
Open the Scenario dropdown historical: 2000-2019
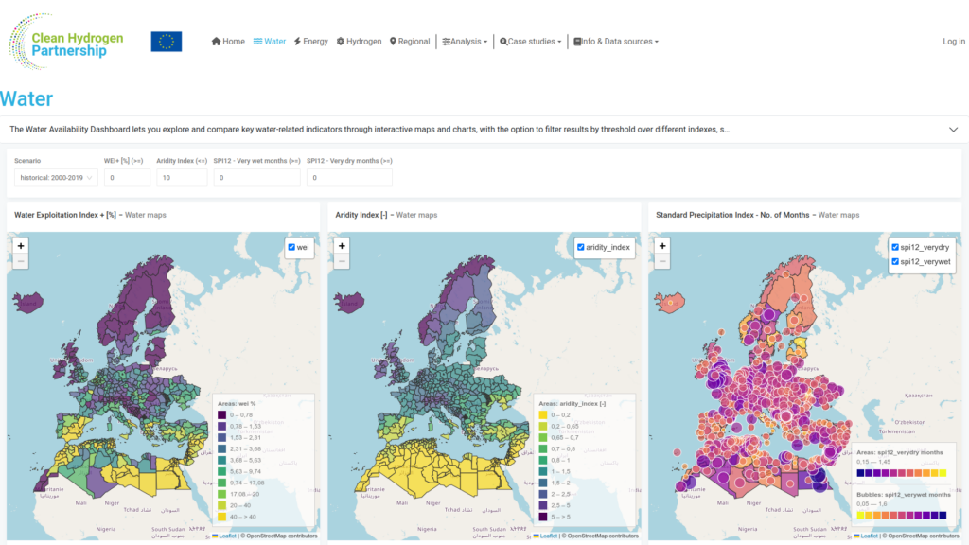(56, 178)
